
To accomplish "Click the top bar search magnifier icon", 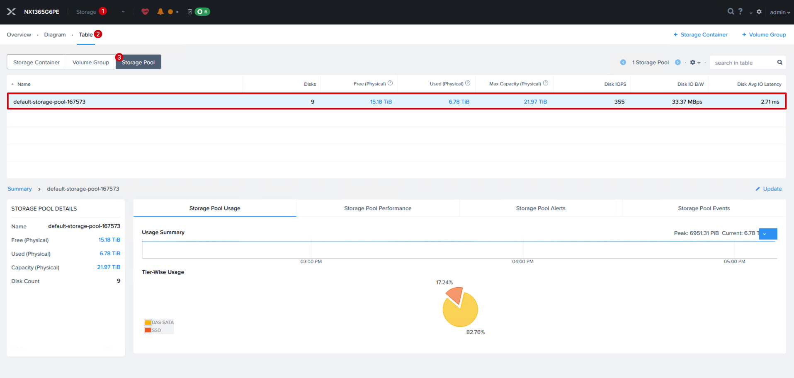I will pos(731,11).
